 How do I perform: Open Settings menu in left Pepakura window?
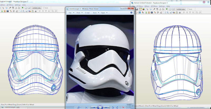(18, 5)
